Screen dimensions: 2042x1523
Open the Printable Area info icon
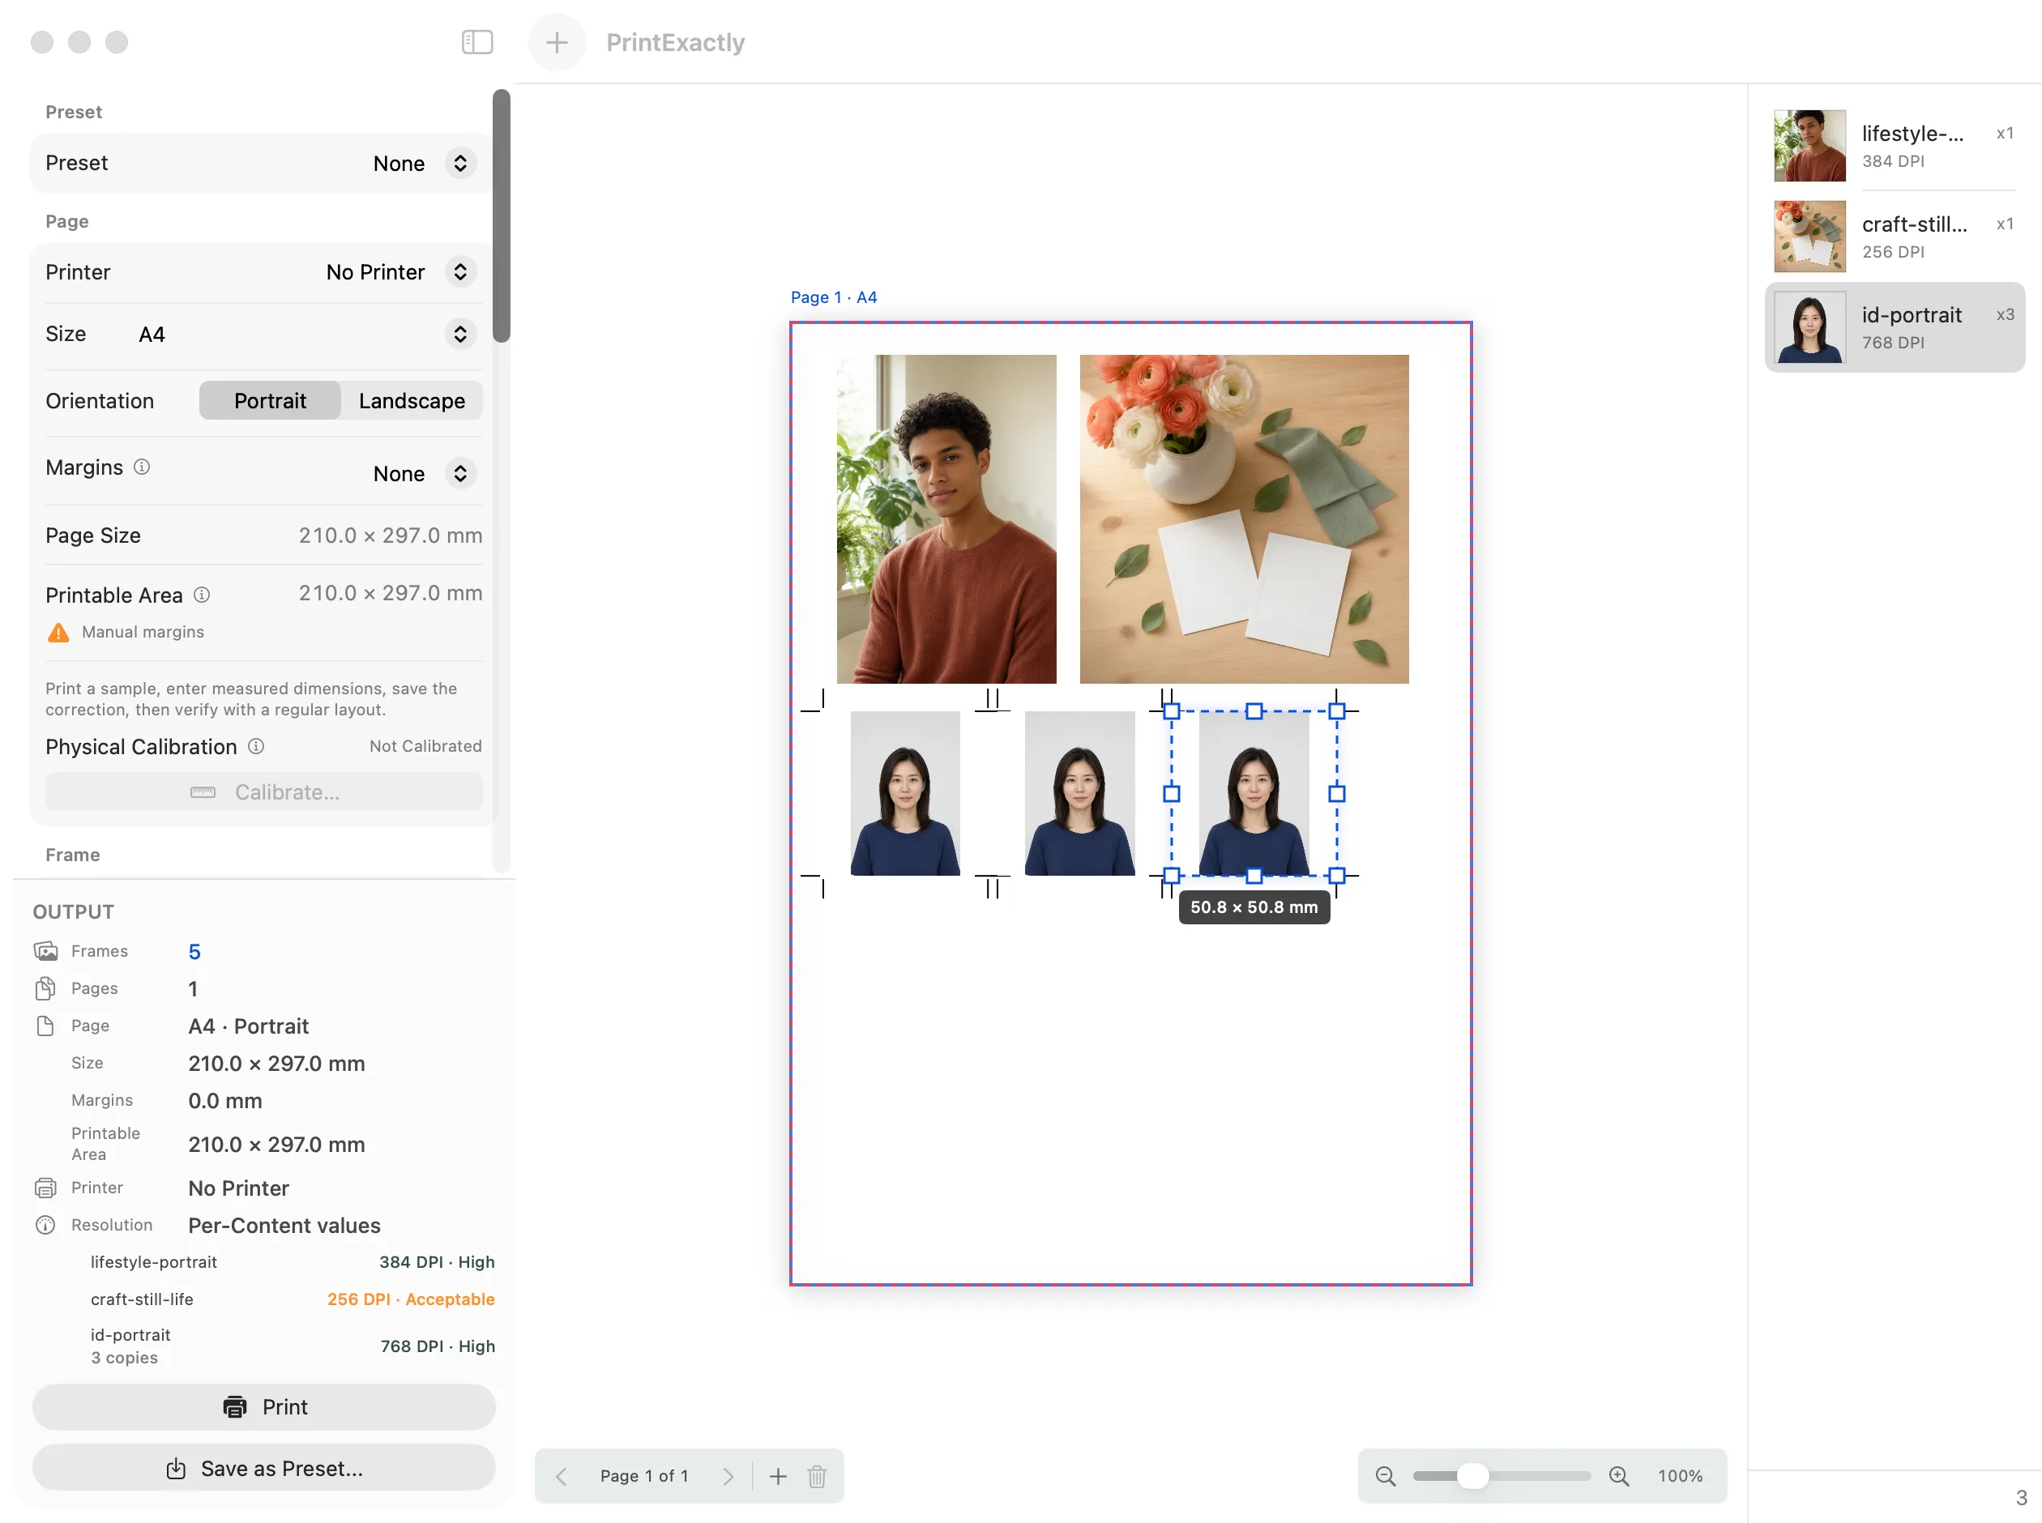pos(202,595)
